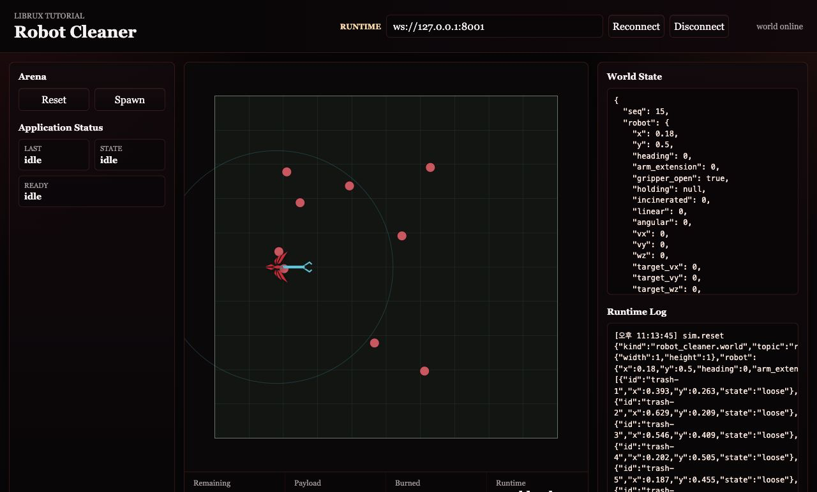Click the "Application Status" heading
Screen dimensions: 817x492
(61, 127)
